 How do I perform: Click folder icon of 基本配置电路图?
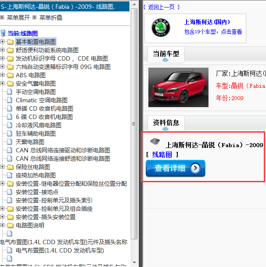tap(10, 42)
